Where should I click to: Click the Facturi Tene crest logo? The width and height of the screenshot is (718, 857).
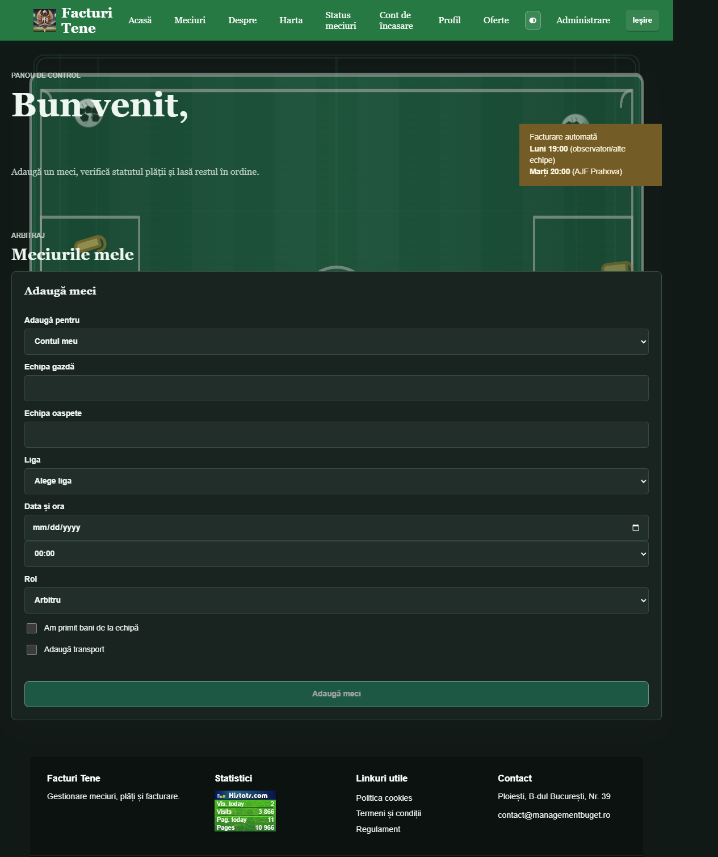coord(45,20)
